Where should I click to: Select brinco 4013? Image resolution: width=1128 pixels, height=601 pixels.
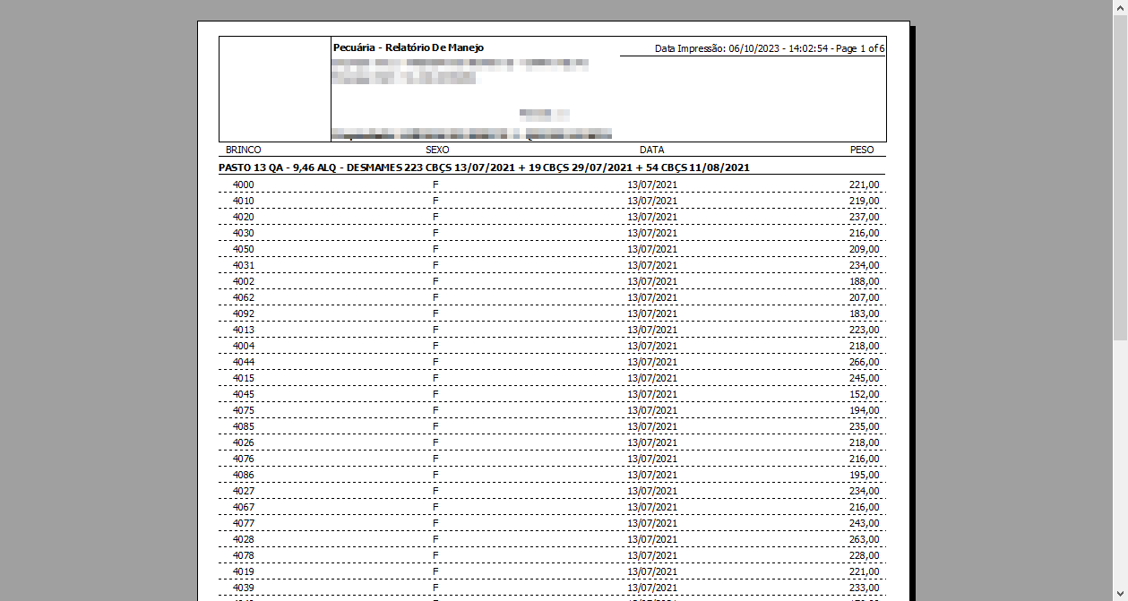pos(244,330)
